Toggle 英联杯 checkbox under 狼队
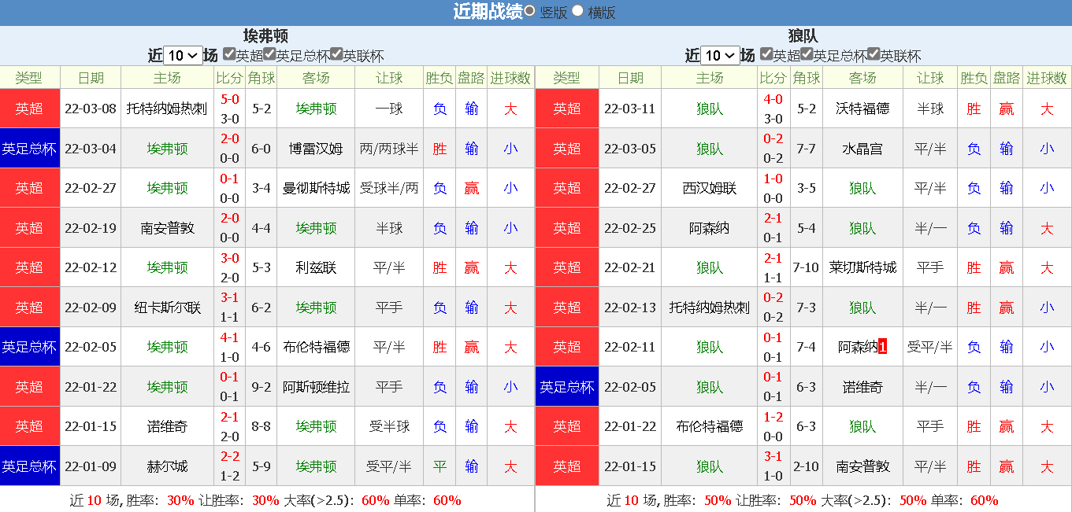 click(874, 54)
